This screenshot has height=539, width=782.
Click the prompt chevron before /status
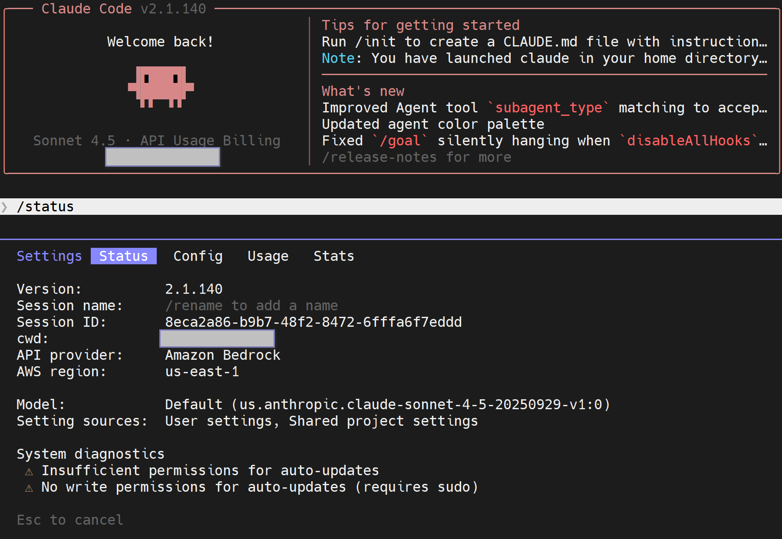[x=4, y=207]
